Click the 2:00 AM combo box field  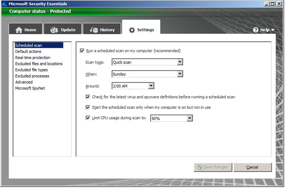point(133,86)
